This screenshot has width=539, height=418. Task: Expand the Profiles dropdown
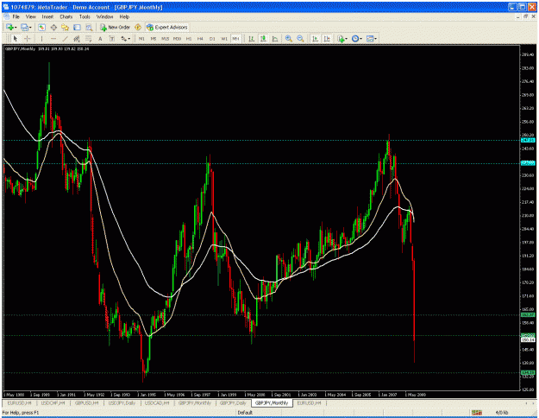pyautogui.click(x=26, y=27)
